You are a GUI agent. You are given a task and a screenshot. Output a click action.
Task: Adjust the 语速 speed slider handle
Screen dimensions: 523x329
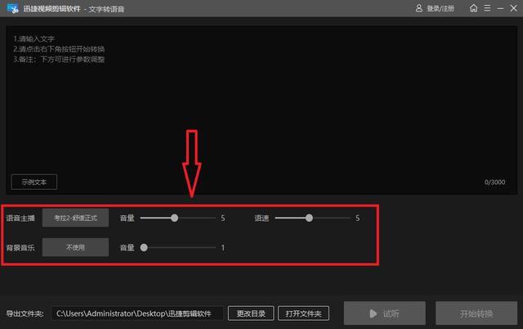309,219
